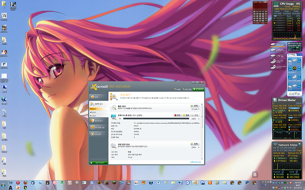305x190 pixels.
Task: Click the CPU usage history graph
Action: pos(287,36)
